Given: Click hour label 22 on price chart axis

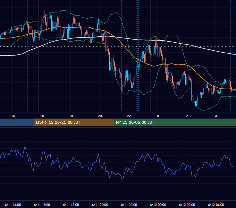Looking at the screenshot, I should pos(129,116).
